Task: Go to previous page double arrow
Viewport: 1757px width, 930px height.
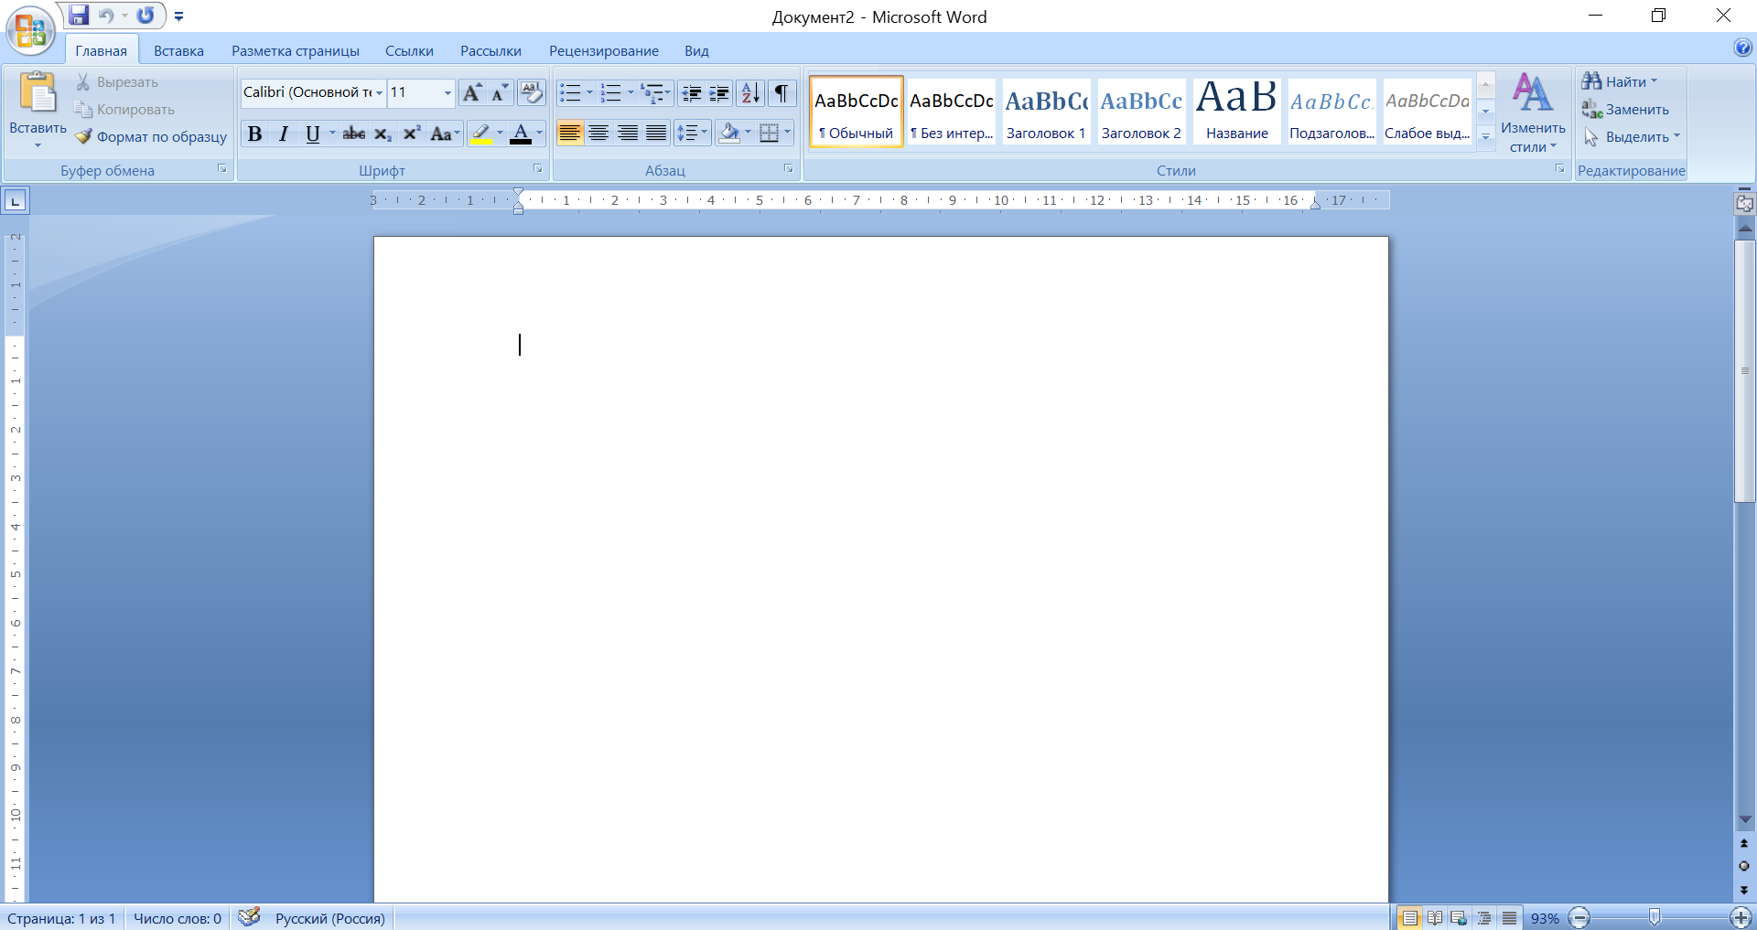Action: [1744, 843]
